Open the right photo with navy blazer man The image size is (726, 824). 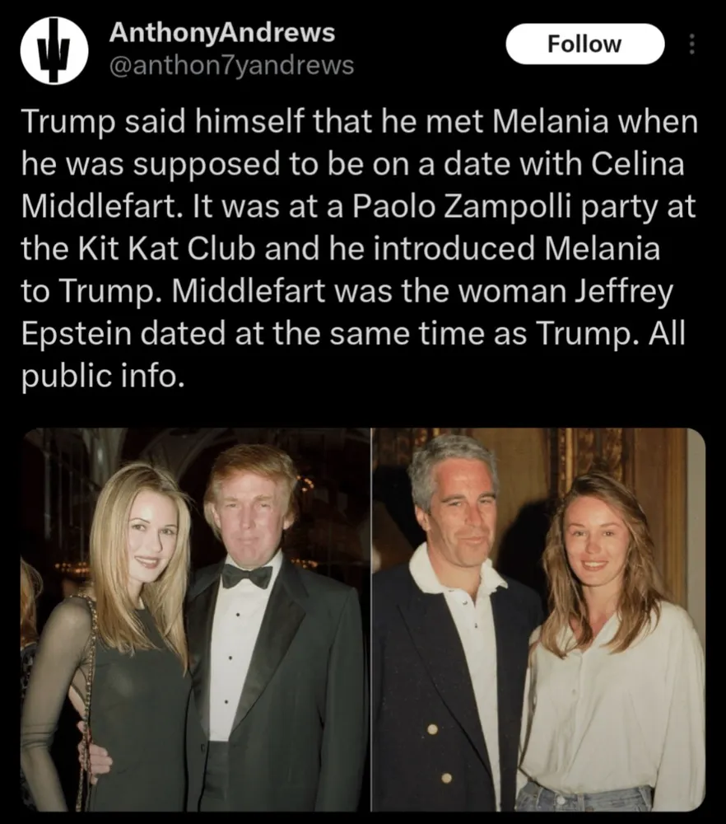(538, 620)
